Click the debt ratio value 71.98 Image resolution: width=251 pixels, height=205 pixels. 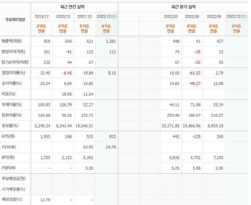[195, 105]
